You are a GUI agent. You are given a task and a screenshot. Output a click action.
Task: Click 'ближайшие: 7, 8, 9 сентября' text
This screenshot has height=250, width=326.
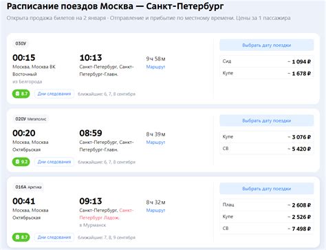107,238
